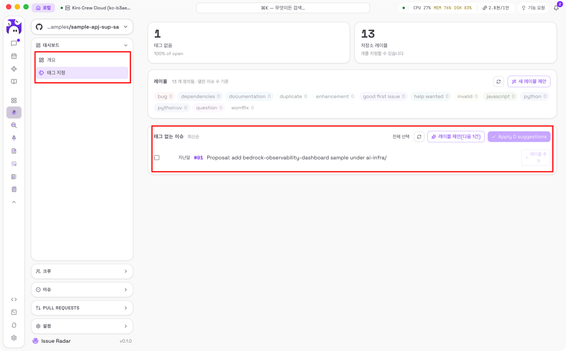This screenshot has height=351, width=566.
Task: Click the 기능 요청 button
Action: pyautogui.click(x=533, y=8)
